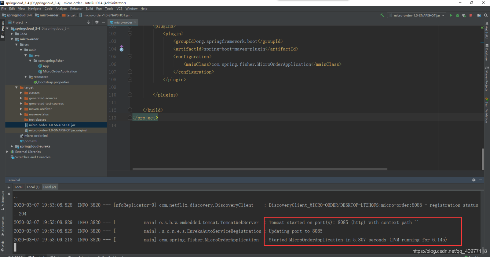This screenshot has width=490, height=257.
Task: Open Search Everywhere magnifier icon
Action: pyautogui.click(x=486, y=15)
